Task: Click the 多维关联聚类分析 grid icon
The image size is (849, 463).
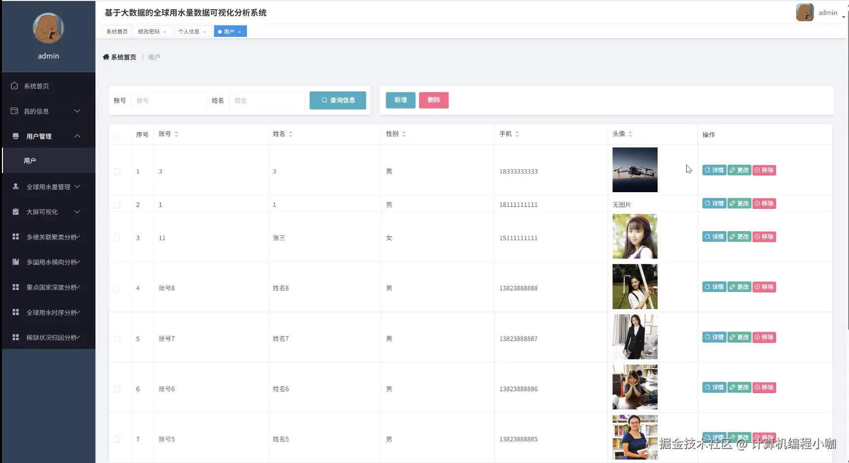Action: pos(16,237)
